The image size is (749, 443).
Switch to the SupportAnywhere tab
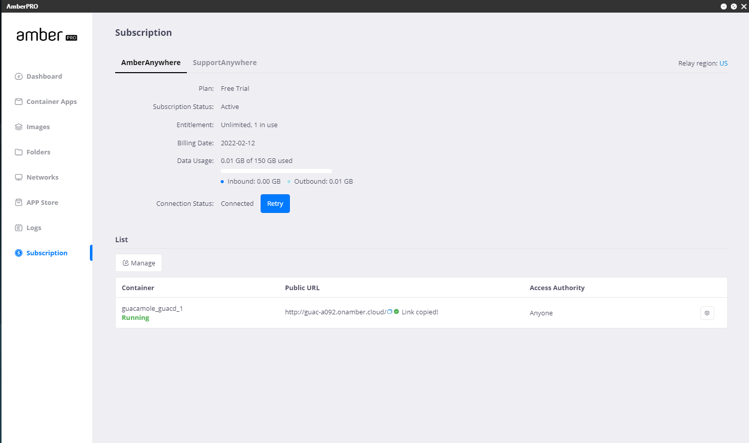tap(225, 63)
